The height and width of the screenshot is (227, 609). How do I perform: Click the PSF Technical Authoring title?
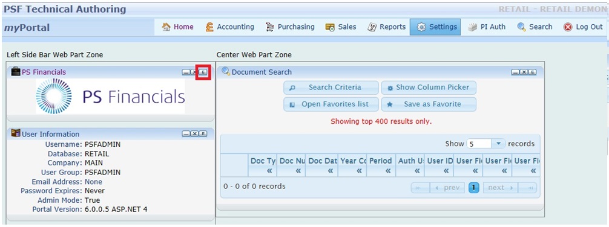pyautogui.click(x=65, y=9)
